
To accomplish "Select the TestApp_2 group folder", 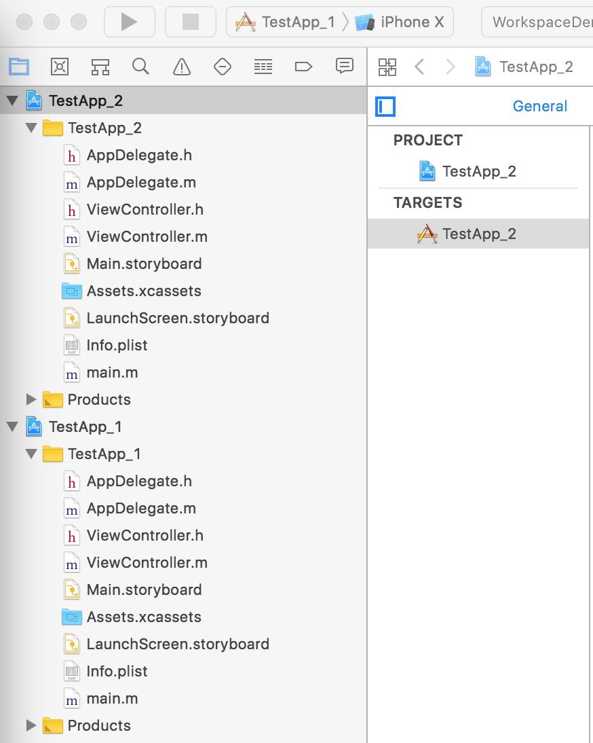I will 183,128.
